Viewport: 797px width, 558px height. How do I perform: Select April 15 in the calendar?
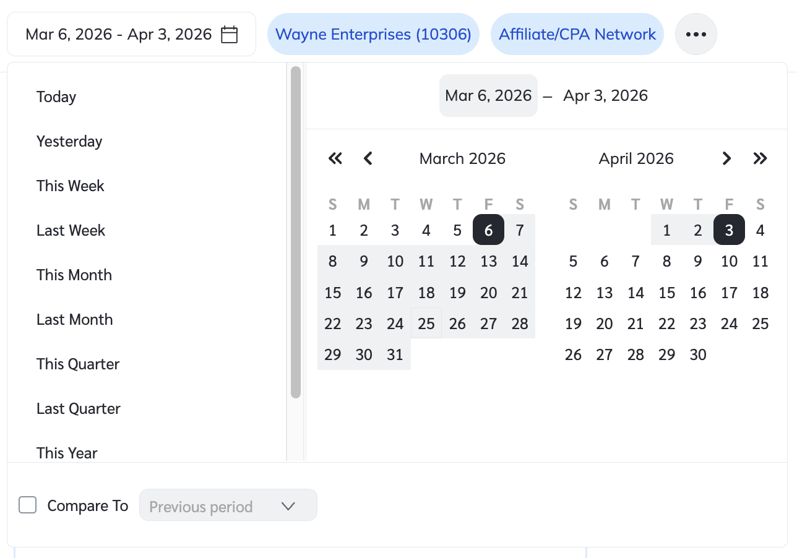click(667, 293)
